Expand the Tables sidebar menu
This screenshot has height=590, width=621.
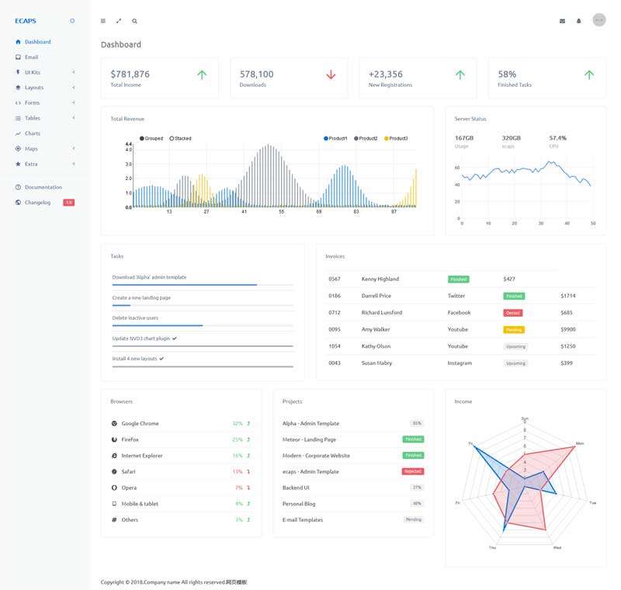(x=31, y=117)
